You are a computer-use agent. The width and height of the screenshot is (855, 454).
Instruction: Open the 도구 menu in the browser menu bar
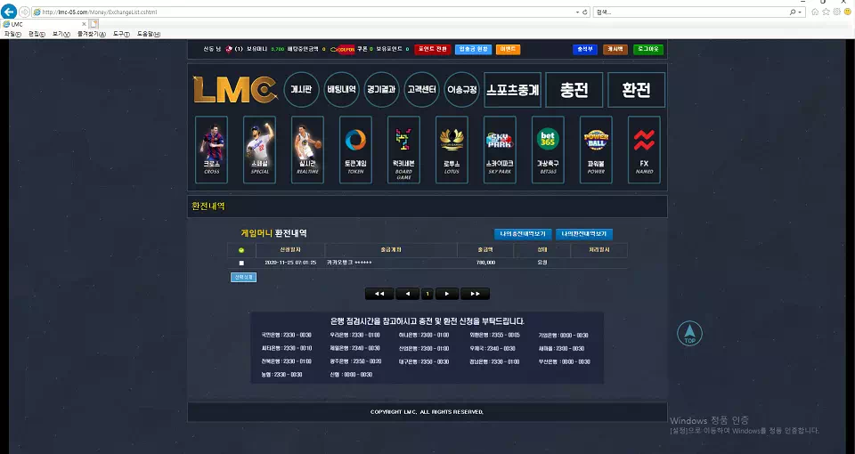pyautogui.click(x=121, y=34)
